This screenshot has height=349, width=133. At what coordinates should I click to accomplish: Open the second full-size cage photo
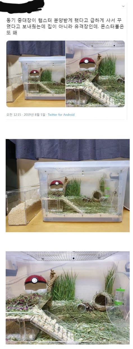68,185
